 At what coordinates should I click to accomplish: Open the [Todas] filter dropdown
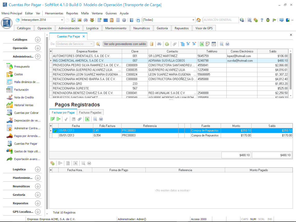coord(193,20)
